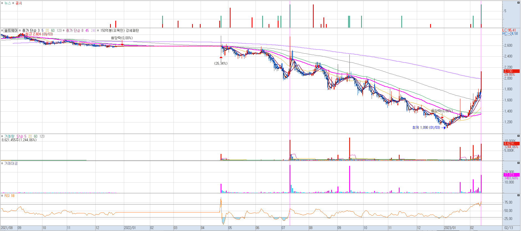The height and width of the screenshot is (231, 521).
Task: Click the HC:-24,58 value
Action: 510,34
